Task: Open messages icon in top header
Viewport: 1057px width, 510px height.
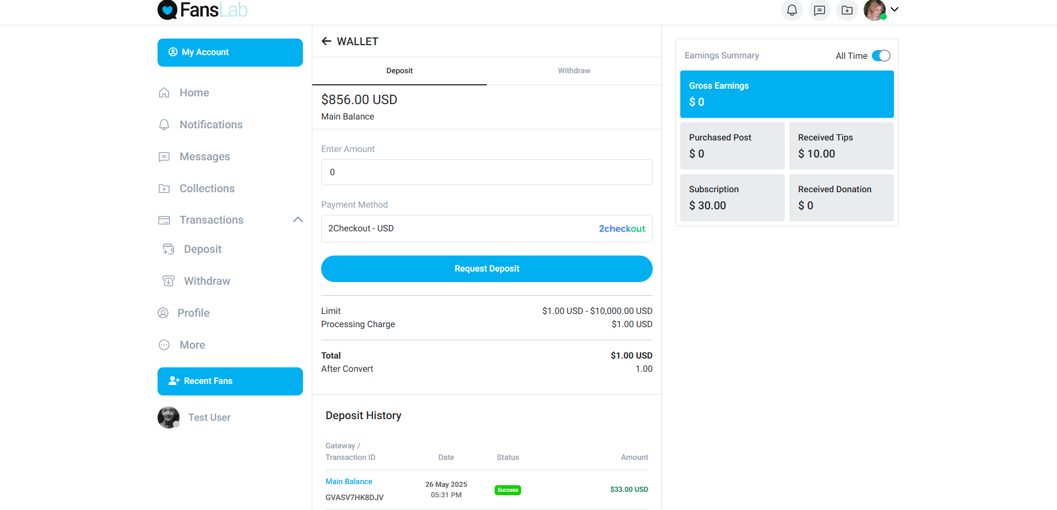Action: tap(819, 10)
